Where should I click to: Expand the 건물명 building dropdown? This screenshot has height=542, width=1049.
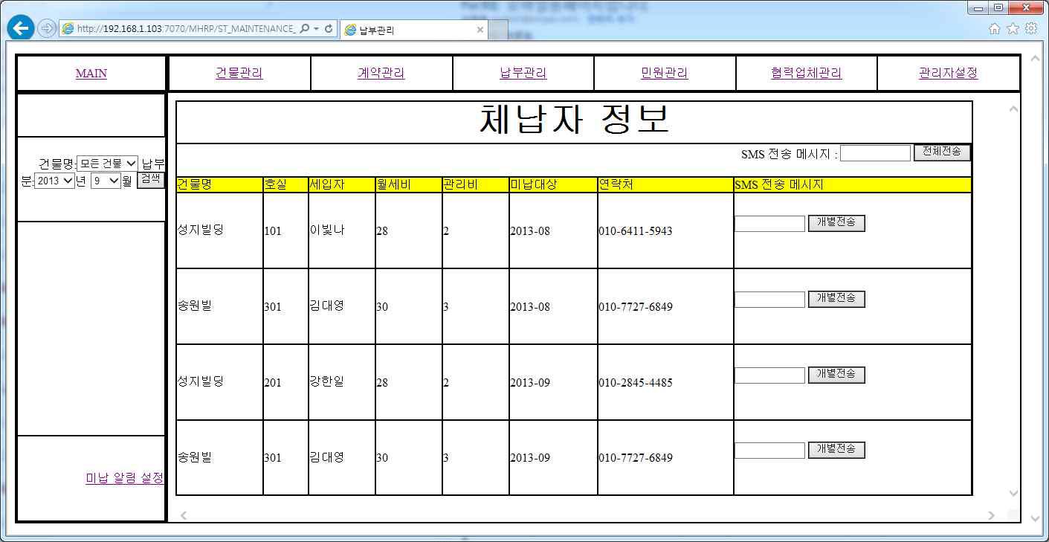pyautogui.click(x=107, y=164)
